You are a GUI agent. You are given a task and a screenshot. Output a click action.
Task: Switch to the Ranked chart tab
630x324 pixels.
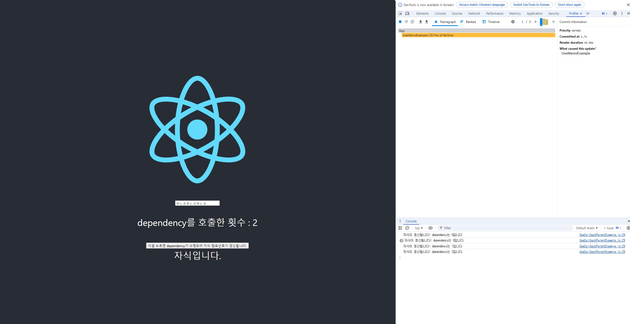point(468,22)
